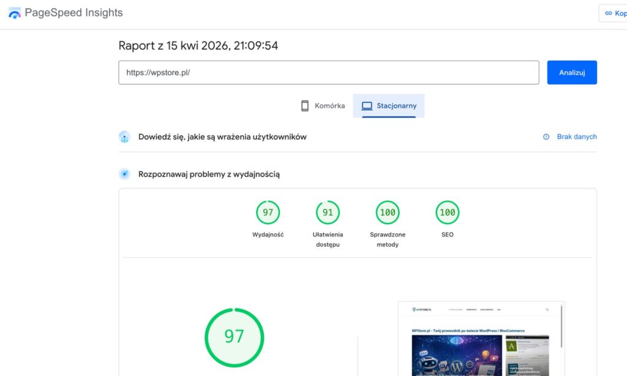627x376 pixels.
Task: Open the Ułatwienia dostępu score of 91
Action: 328,213
